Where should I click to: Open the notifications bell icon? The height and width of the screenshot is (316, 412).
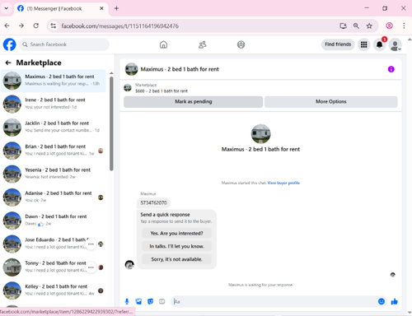coord(380,44)
